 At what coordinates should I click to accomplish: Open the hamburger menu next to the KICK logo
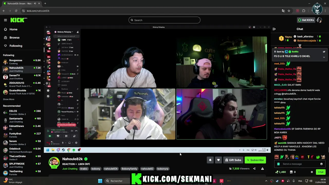[x=5, y=20]
